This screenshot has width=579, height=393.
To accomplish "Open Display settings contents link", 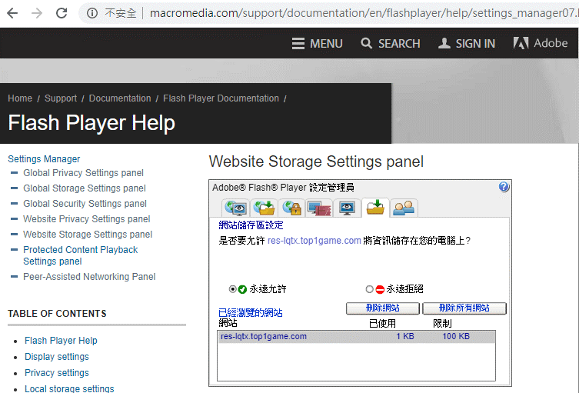I will [56, 357].
